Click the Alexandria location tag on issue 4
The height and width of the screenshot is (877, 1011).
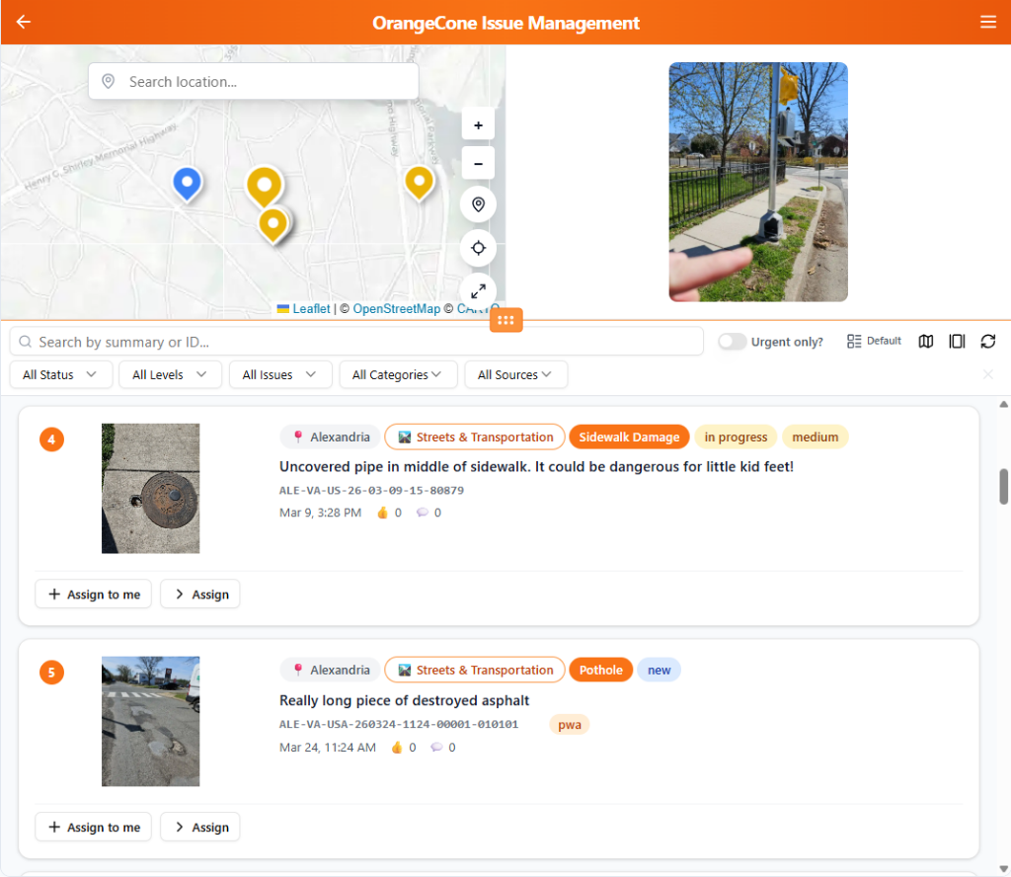[331, 437]
